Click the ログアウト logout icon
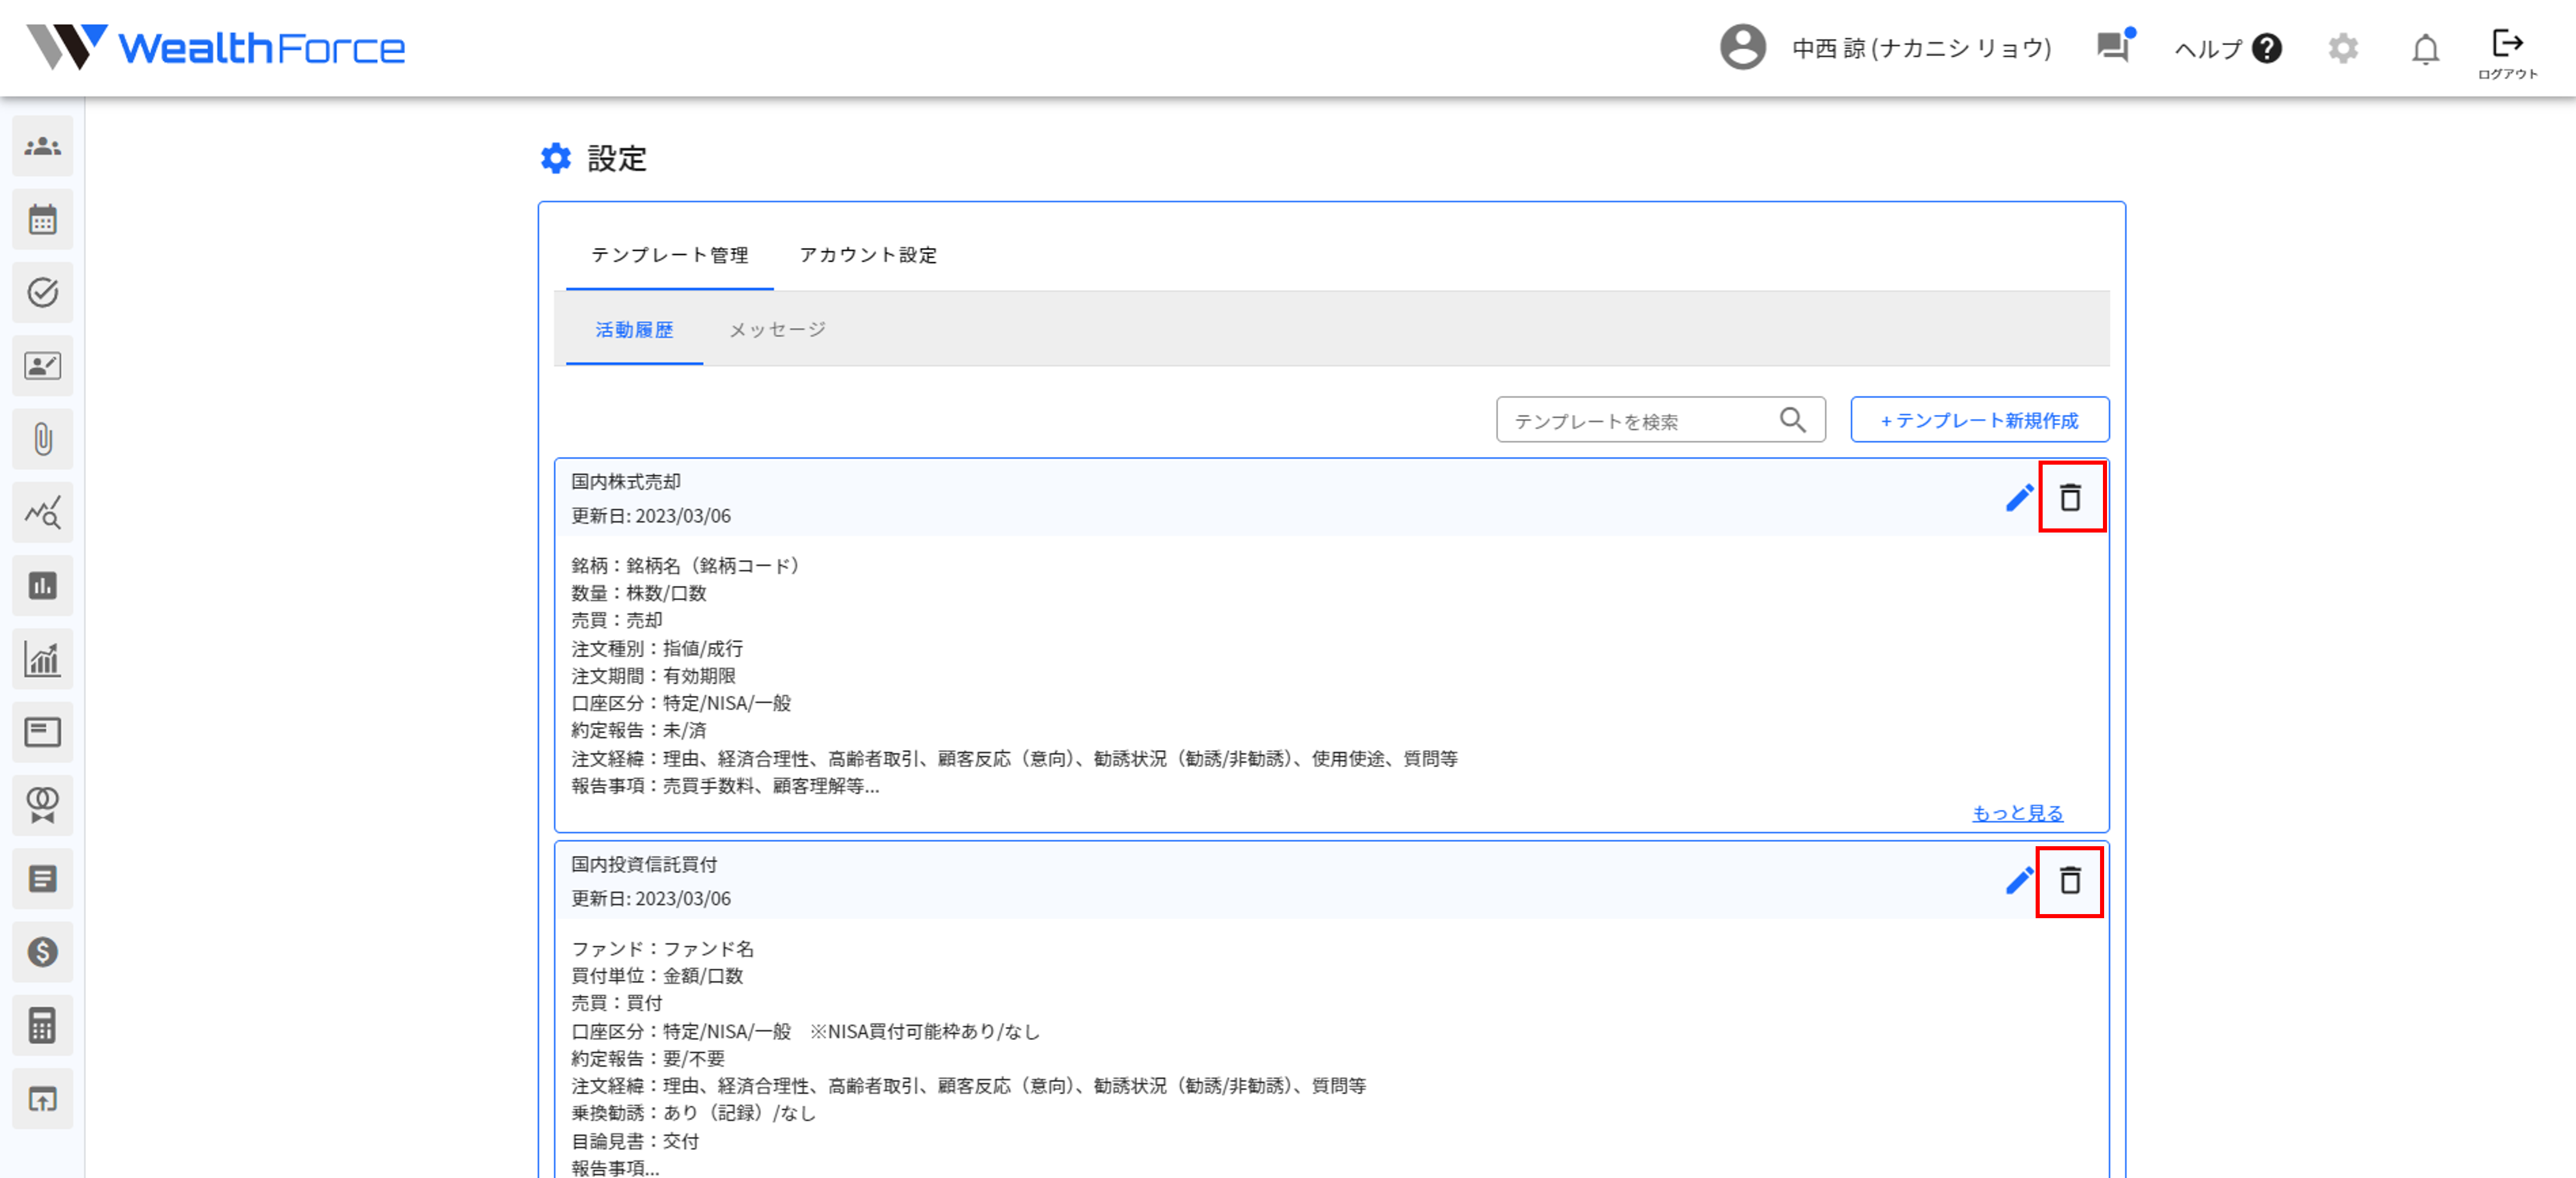The width and height of the screenshot is (2576, 1178). 2507,51
